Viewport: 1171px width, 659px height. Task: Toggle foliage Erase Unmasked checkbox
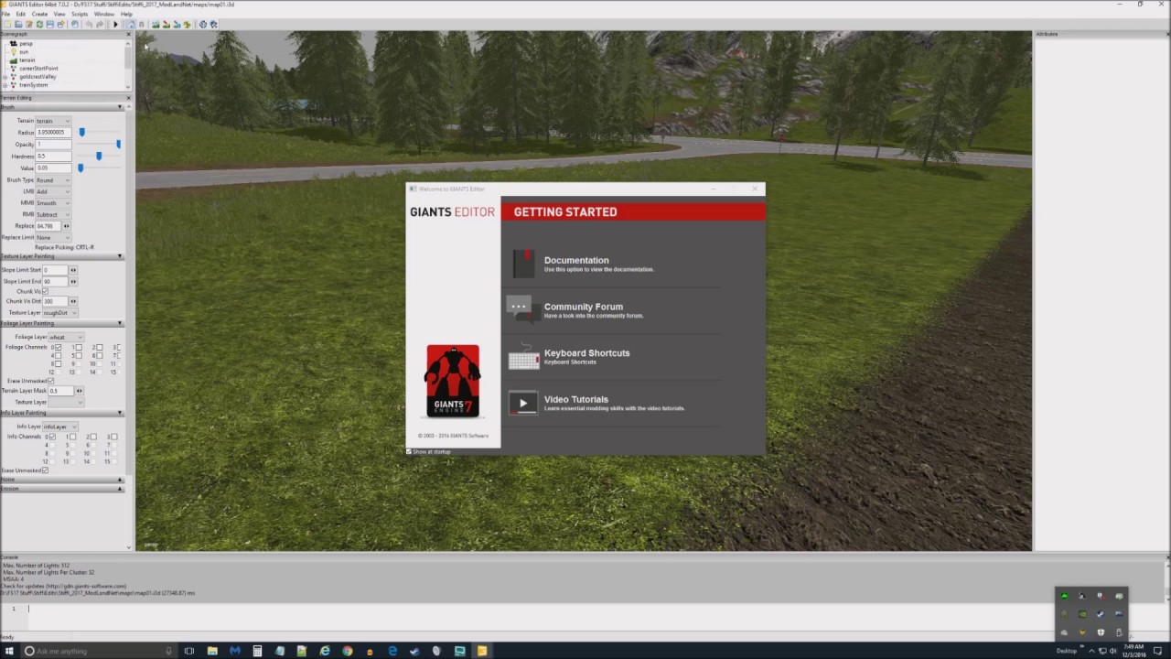pos(50,381)
